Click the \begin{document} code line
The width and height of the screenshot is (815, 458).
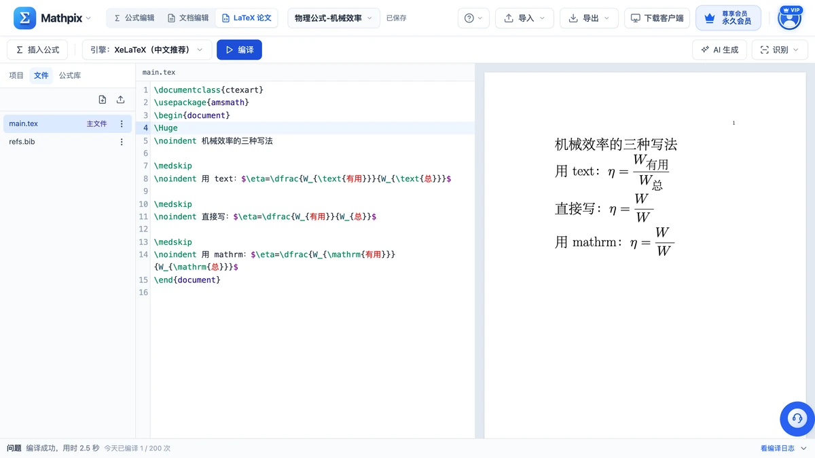(192, 115)
